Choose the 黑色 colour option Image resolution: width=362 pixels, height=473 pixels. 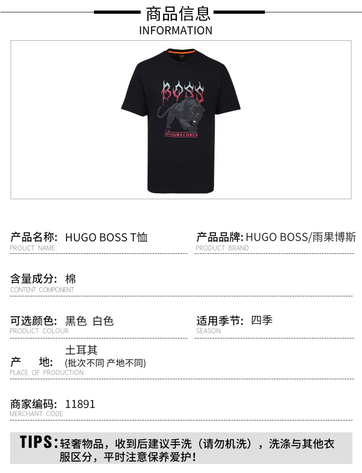[76, 321]
